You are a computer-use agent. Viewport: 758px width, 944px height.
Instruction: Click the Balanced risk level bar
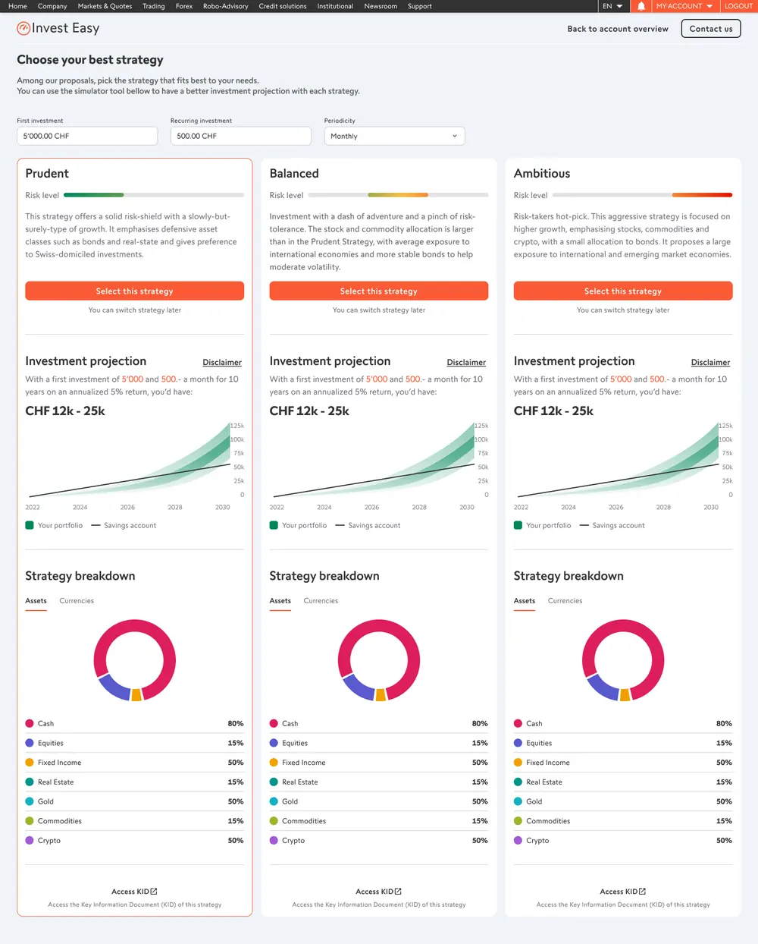[x=398, y=195]
